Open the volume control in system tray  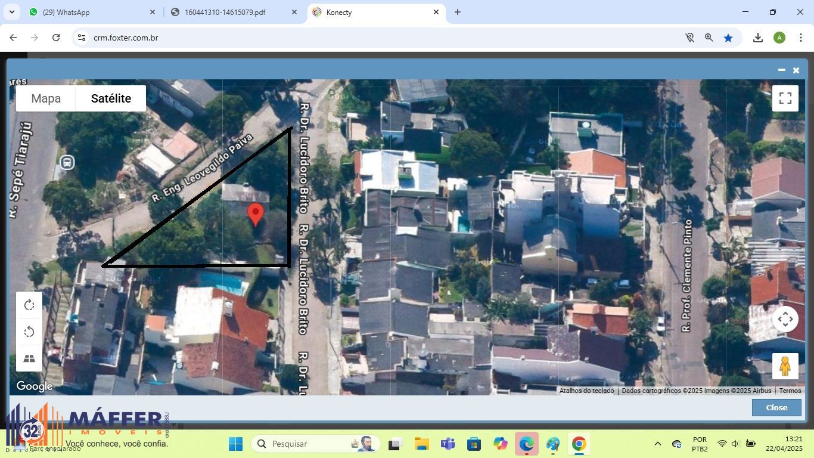tap(735, 444)
